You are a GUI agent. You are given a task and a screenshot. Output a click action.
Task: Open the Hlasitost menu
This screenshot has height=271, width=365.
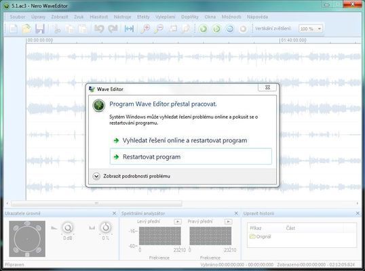tap(99, 17)
